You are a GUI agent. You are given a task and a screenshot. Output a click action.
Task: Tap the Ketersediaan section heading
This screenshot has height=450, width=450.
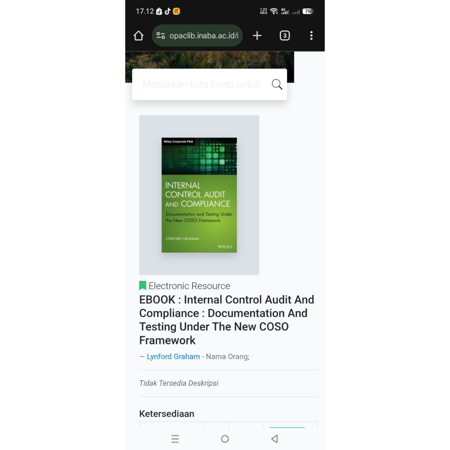coord(167,414)
